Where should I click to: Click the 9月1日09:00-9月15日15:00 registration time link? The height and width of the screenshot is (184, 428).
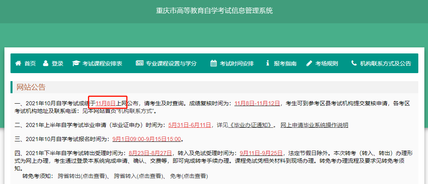click(147, 139)
